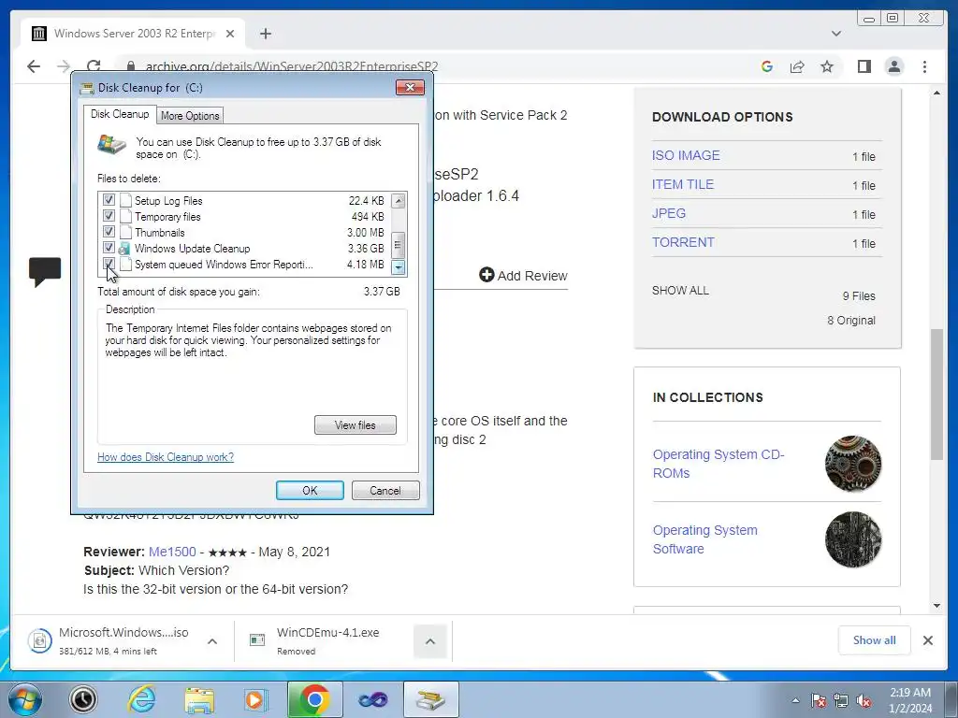Click SHOW ALL files link
Screen dimensions: 958x718
coord(680,290)
